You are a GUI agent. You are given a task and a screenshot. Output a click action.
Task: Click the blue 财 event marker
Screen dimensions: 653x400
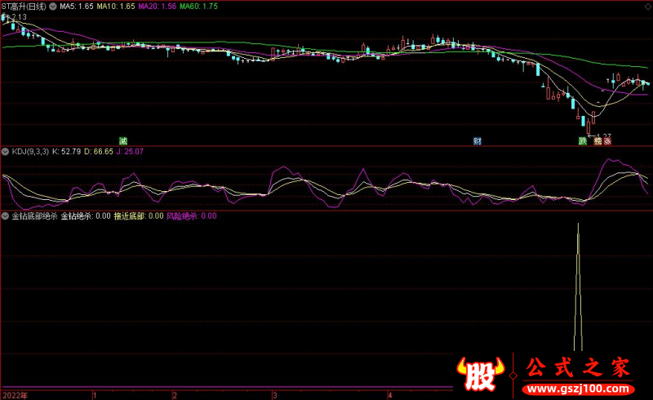(478, 141)
